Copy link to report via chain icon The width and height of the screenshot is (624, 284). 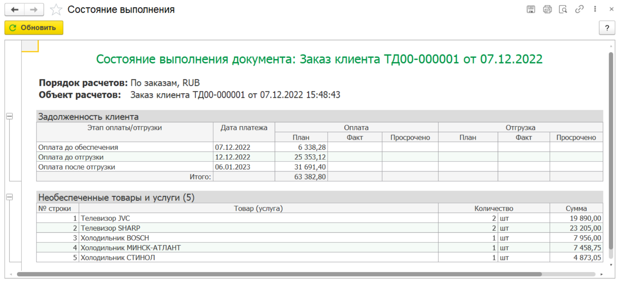point(579,9)
